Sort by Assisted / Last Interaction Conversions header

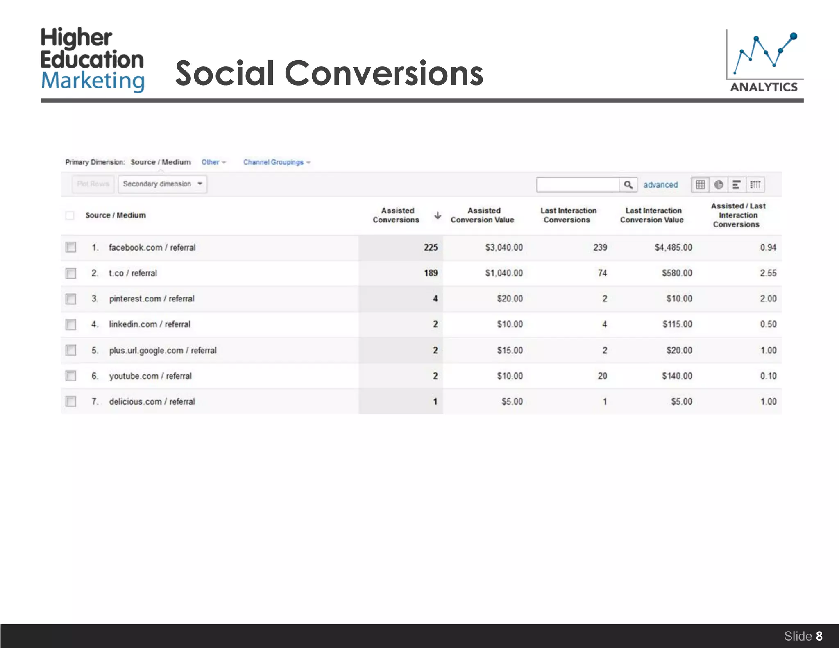(738, 215)
